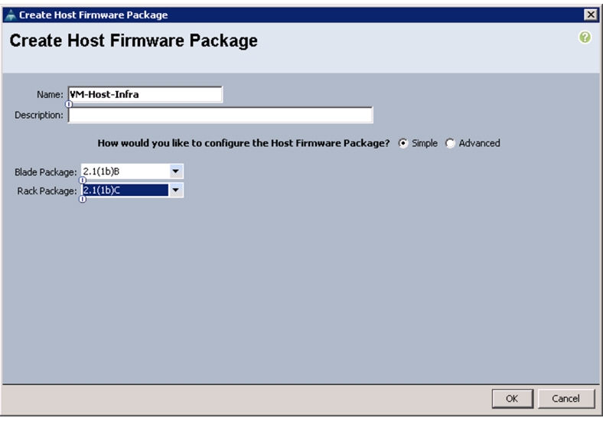This screenshot has height=431, width=603.
Task: Expand the Rack Package dropdown arrow
Action: [x=176, y=190]
